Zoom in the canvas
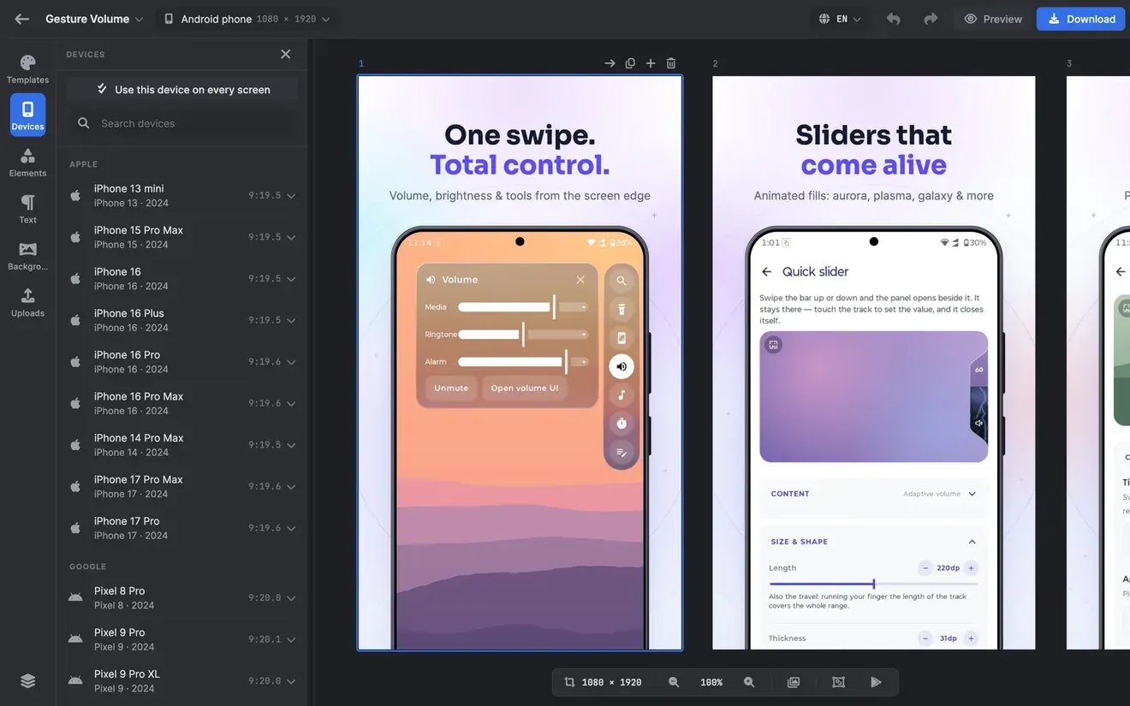The width and height of the screenshot is (1130, 706). click(x=749, y=682)
